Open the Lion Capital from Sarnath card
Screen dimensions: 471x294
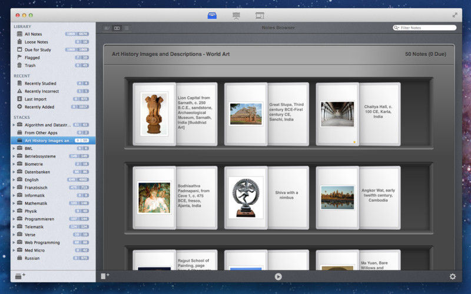click(175, 114)
